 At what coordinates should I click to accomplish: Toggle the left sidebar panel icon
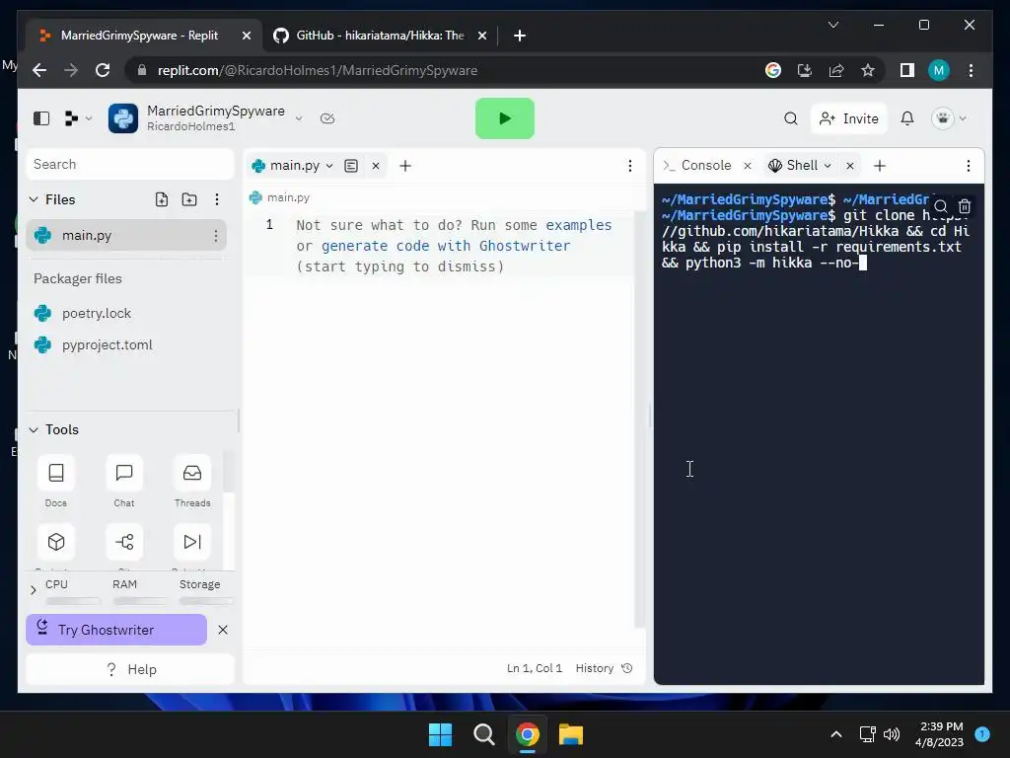click(41, 118)
